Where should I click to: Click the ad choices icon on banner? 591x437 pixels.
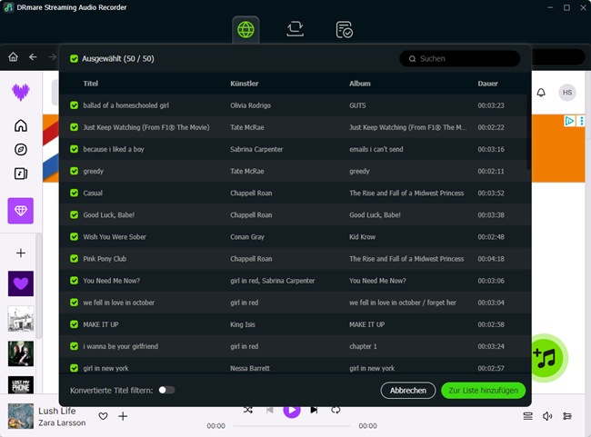click(x=569, y=121)
